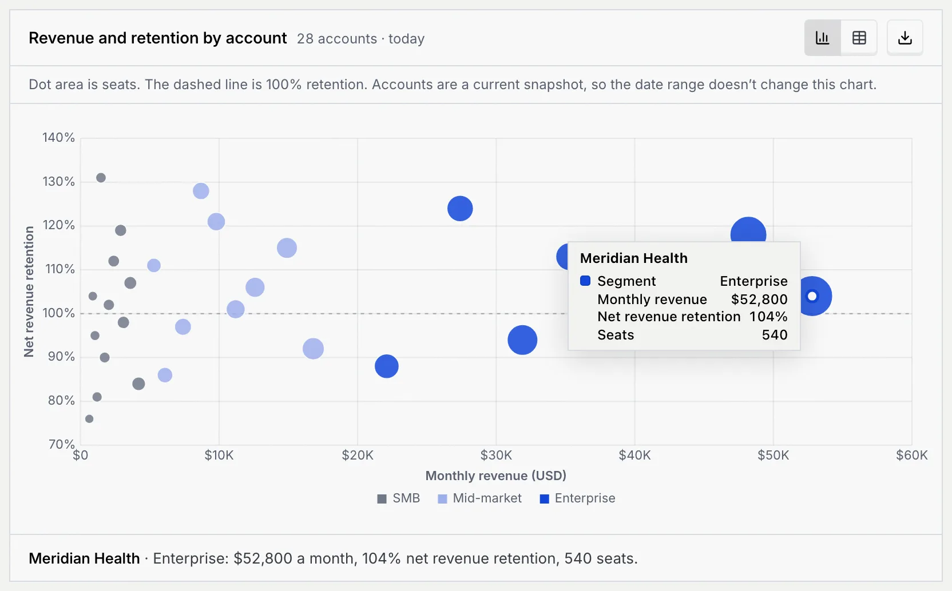Screen dimensions: 952x591
Task: Click '$52,800' value in tooltip
Action: click(759, 300)
